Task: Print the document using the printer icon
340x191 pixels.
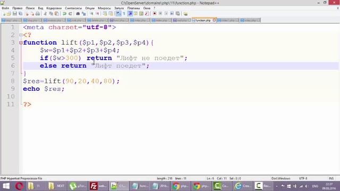Action: (x=38, y=14)
